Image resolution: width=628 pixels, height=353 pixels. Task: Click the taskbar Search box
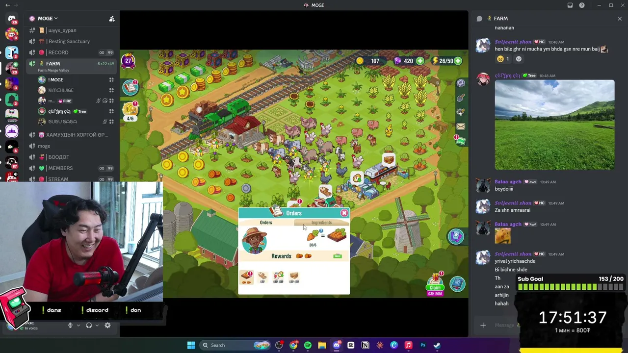pyautogui.click(x=234, y=345)
